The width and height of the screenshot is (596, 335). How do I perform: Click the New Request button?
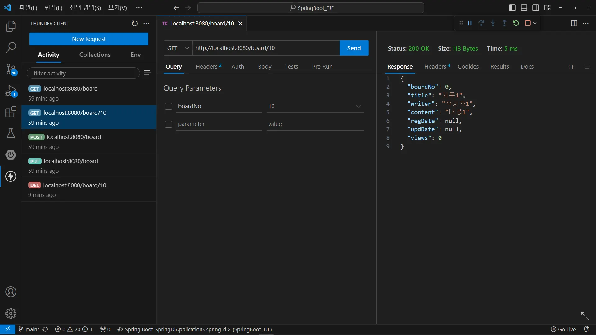click(89, 39)
